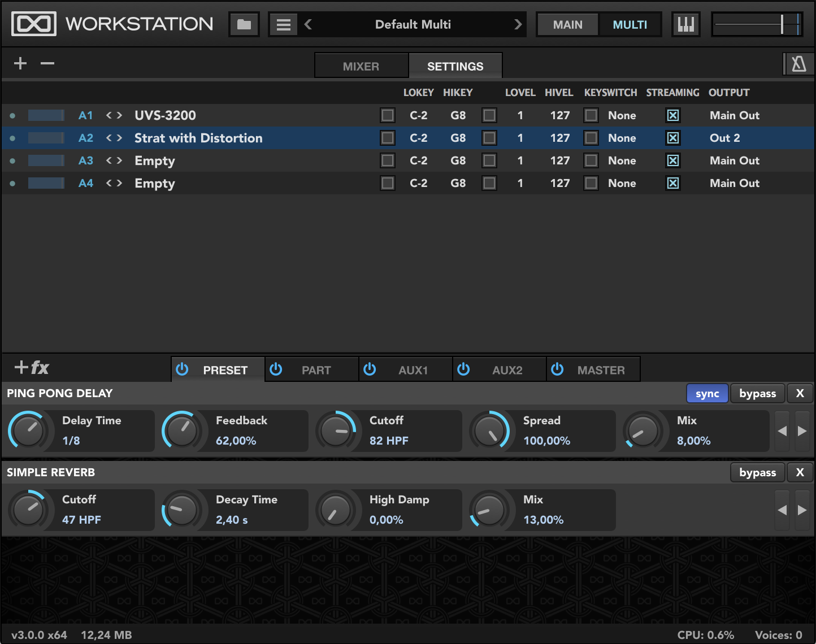The image size is (816, 644).
Task: Toggle AUX2 fx power icon
Action: tap(463, 369)
